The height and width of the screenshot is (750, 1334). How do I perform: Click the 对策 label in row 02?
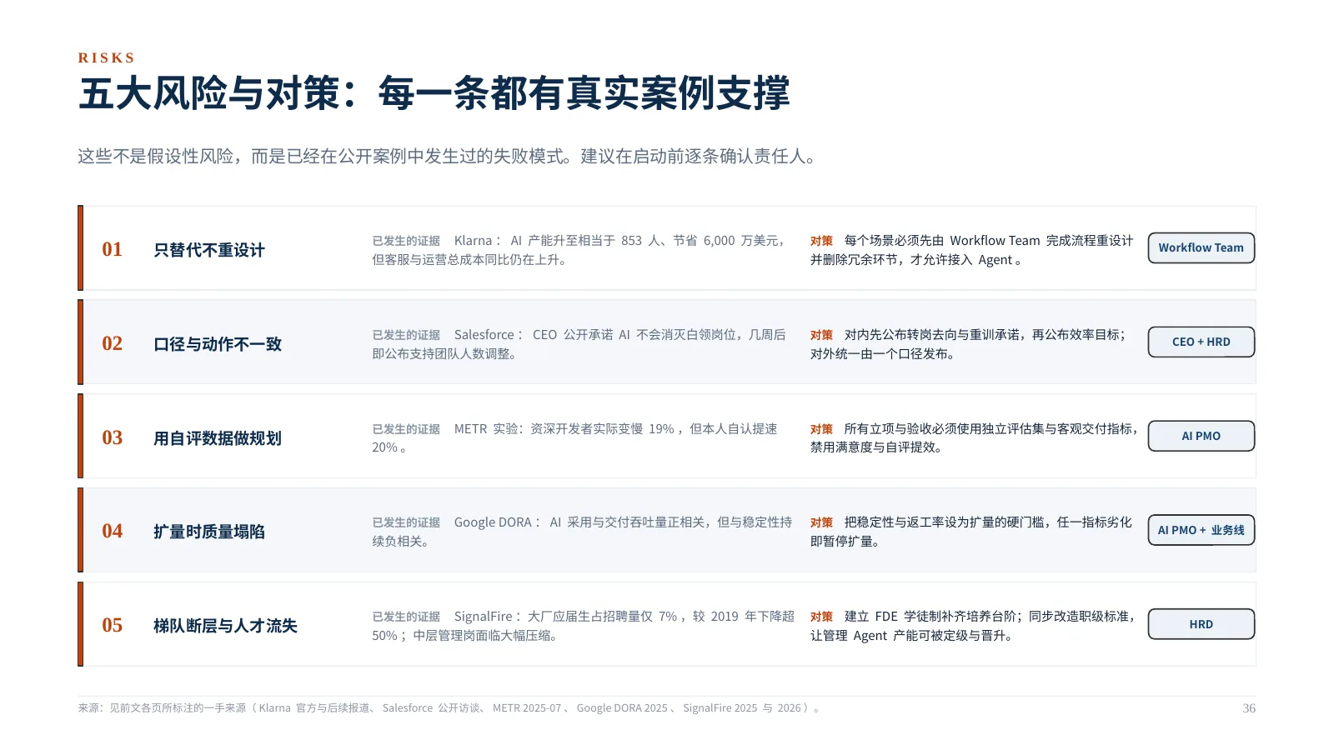coord(821,335)
